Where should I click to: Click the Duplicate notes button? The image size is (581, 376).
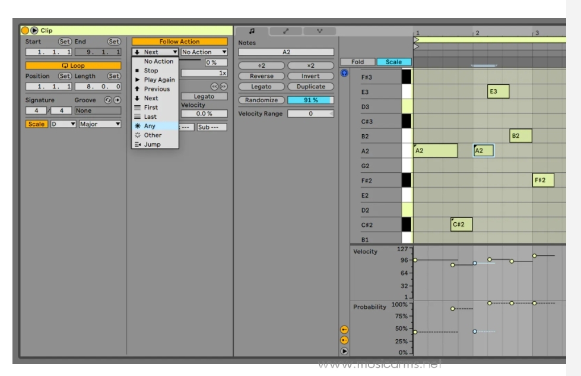[310, 87]
